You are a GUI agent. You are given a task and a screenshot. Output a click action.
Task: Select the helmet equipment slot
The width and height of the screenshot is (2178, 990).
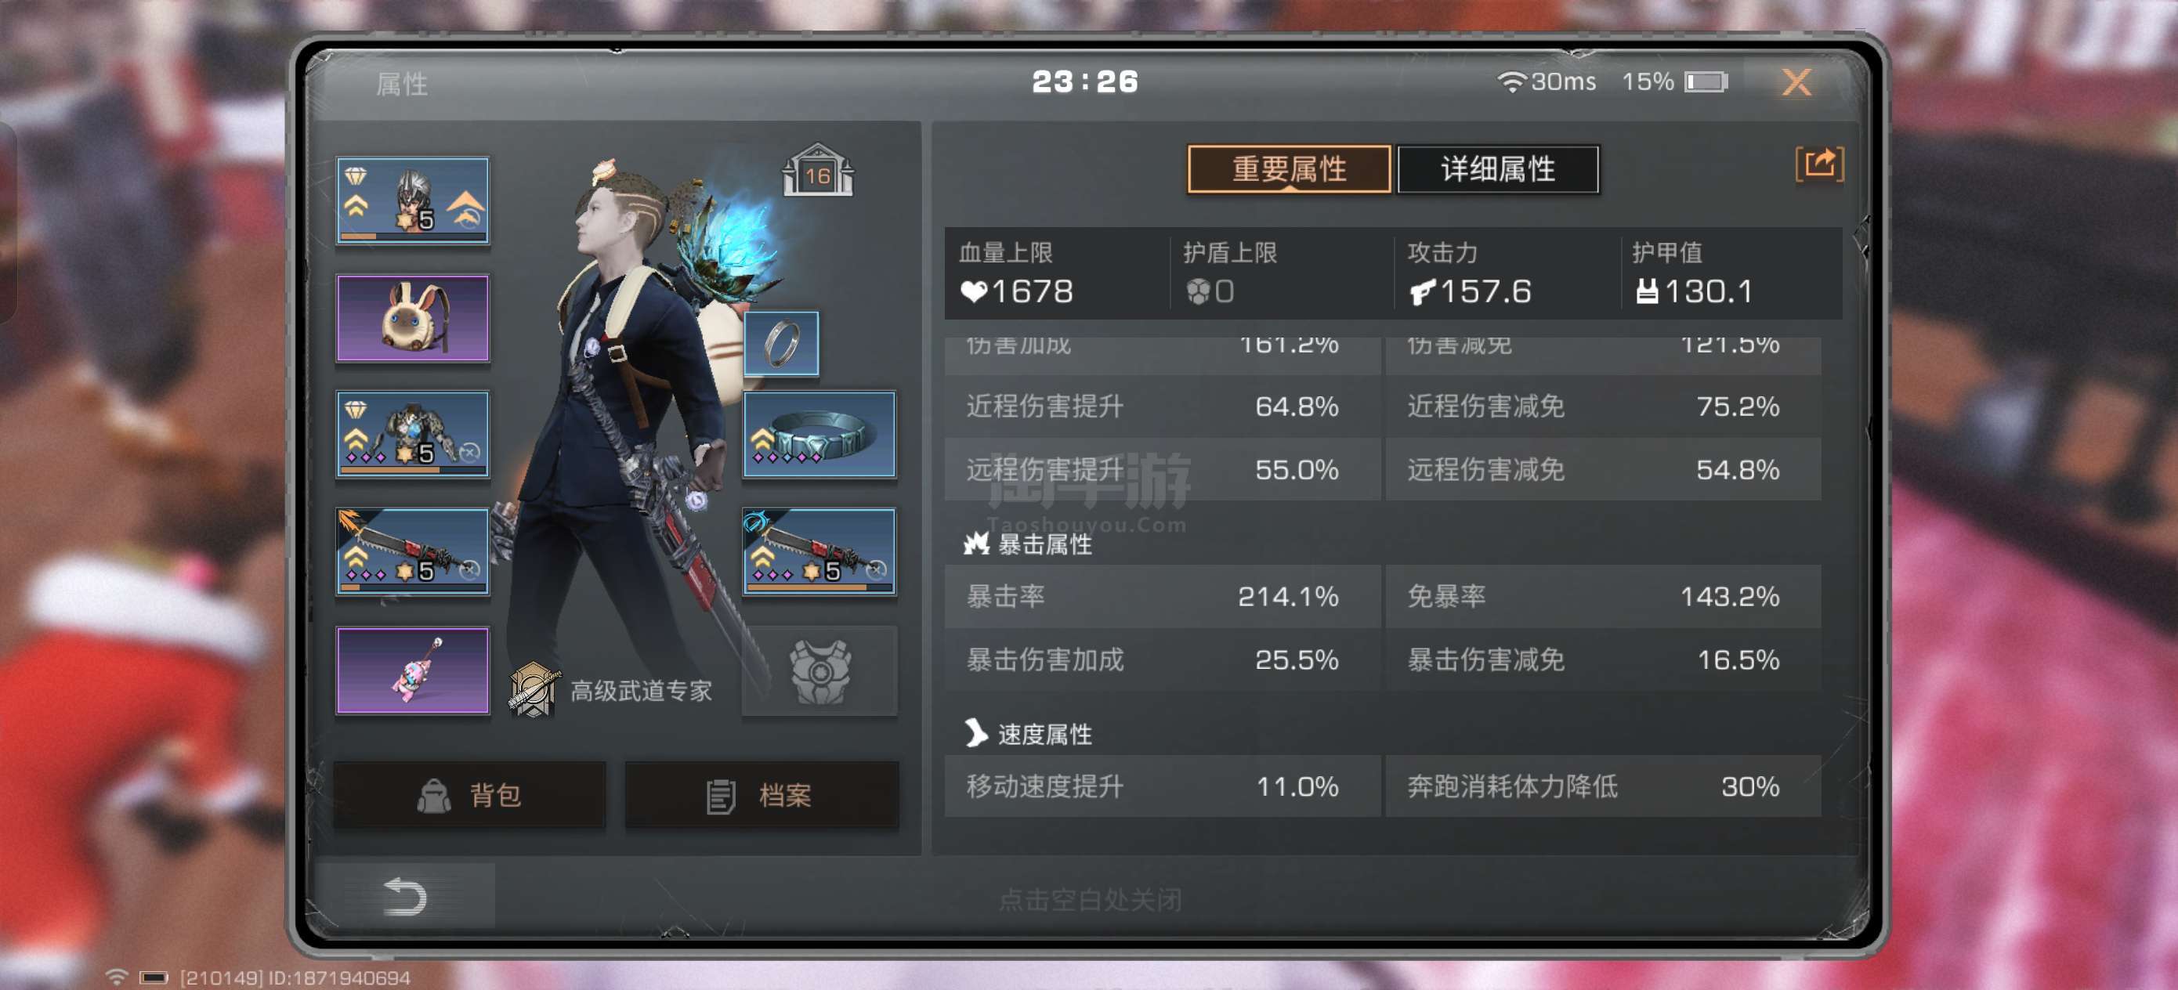point(413,201)
